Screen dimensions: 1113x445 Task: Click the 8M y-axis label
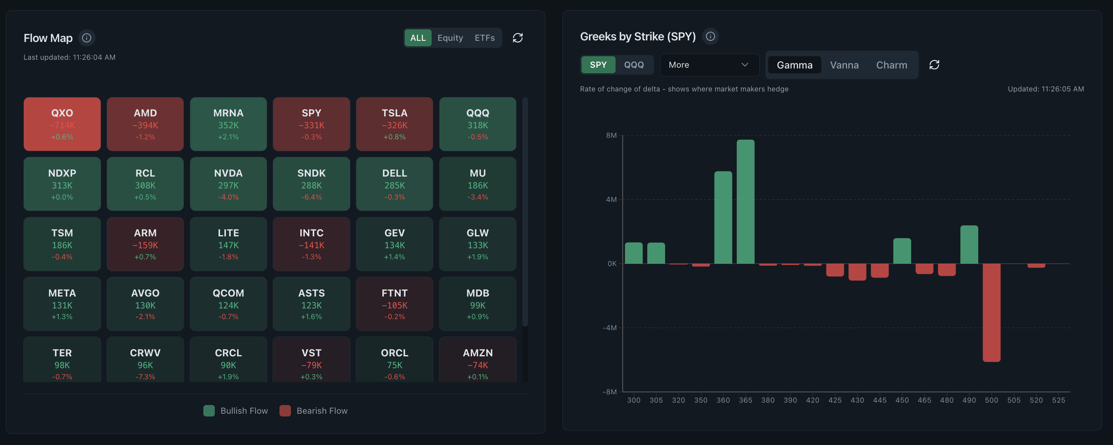pyautogui.click(x=611, y=135)
